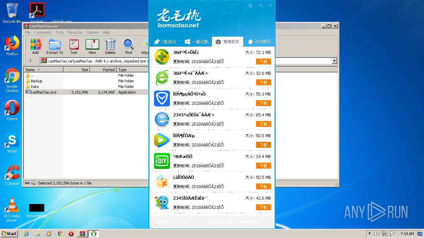Download the 72.1 MB 360 app
Viewport: 424px width, 238px height.
[263, 61]
